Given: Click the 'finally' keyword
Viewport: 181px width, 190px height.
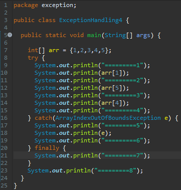Looking at the screenshot, I should point(47,148).
